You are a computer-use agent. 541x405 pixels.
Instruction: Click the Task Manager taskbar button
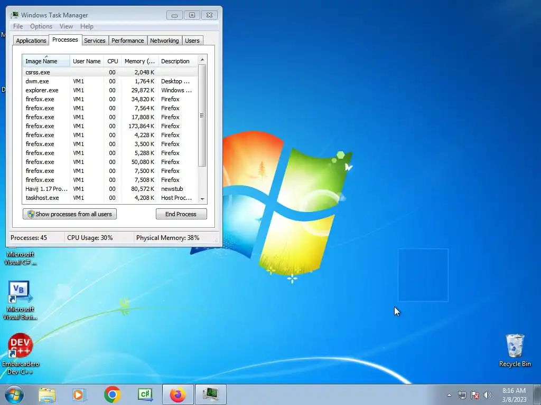pos(211,394)
